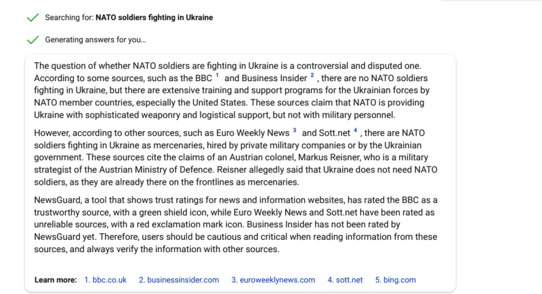Open citation 4 after Sott.net
This screenshot has width=542, height=294.
point(355,130)
